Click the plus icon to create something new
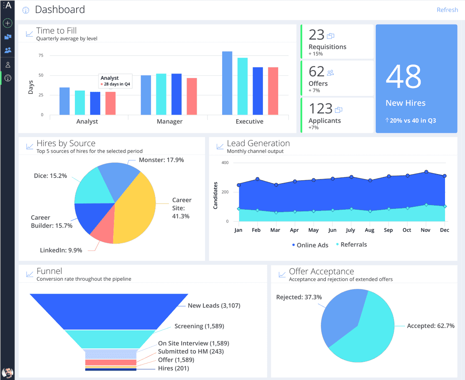The width and height of the screenshot is (465, 380). point(7,23)
